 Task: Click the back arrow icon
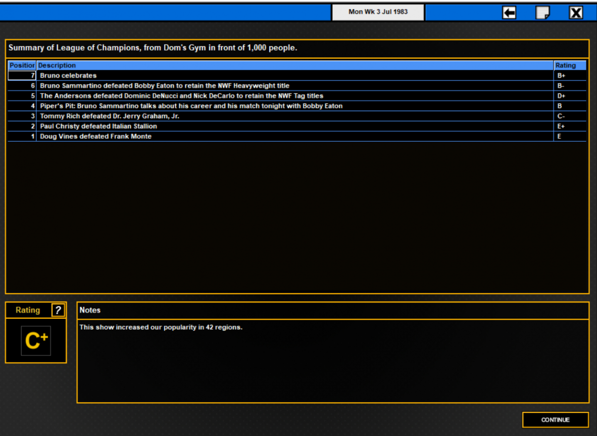click(x=509, y=13)
